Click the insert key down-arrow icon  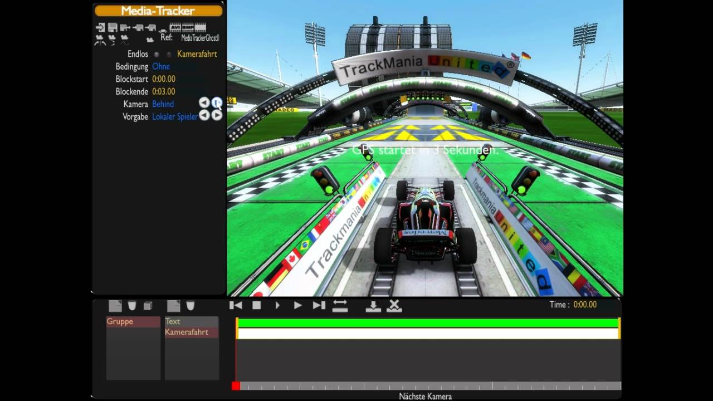(373, 306)
